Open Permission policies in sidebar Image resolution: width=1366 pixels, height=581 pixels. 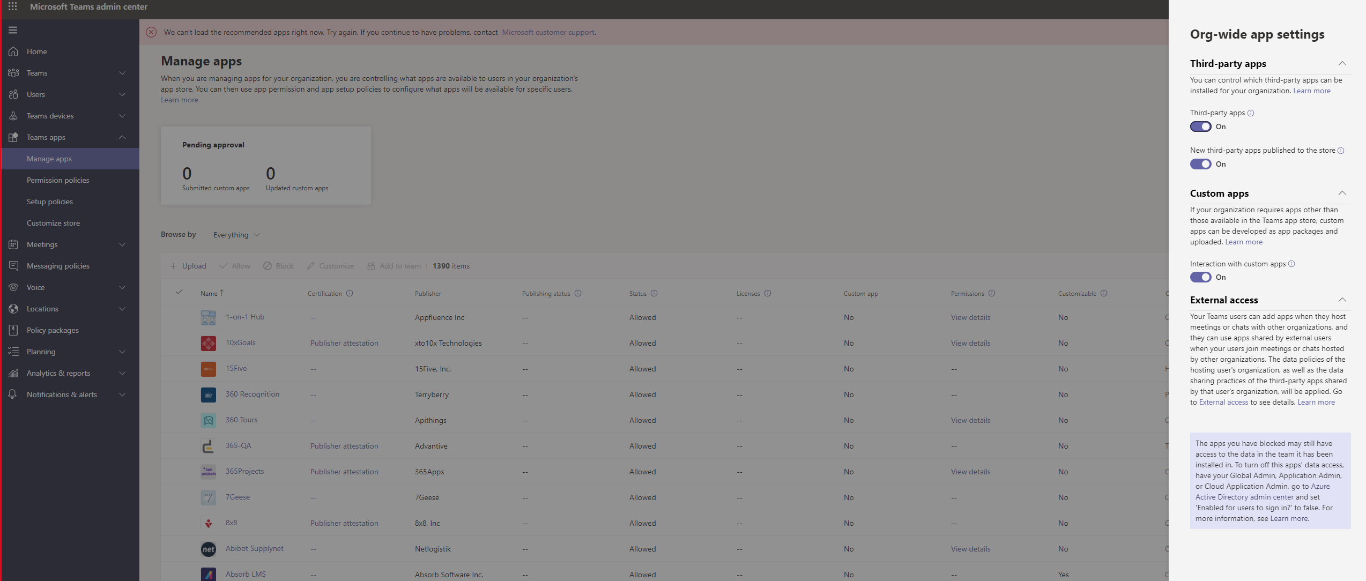(x=71, y=180)
